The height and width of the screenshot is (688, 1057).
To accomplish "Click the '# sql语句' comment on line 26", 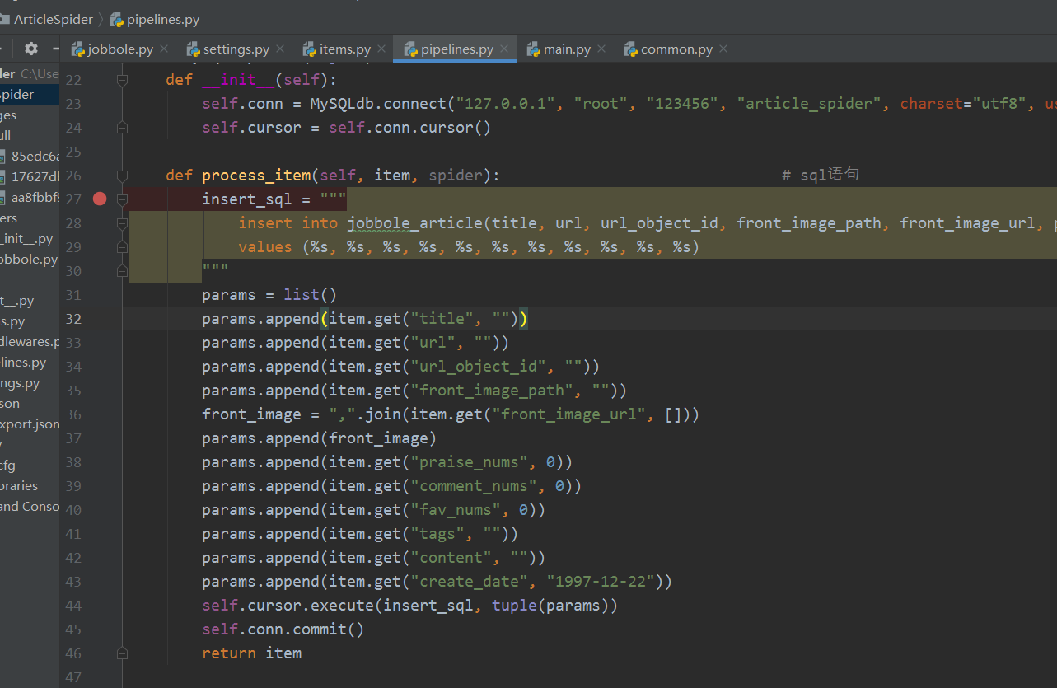I will (821, 176).
